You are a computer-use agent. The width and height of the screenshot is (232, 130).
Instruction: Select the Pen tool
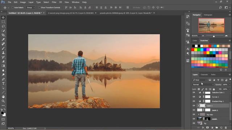pos(3,79)
